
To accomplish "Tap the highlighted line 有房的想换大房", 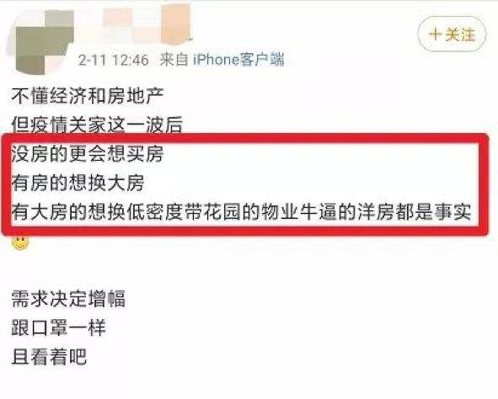I will click(78, 183).
